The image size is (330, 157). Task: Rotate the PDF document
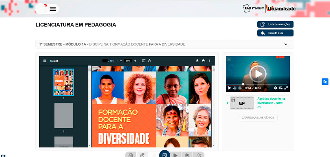(x=150, y=61)
